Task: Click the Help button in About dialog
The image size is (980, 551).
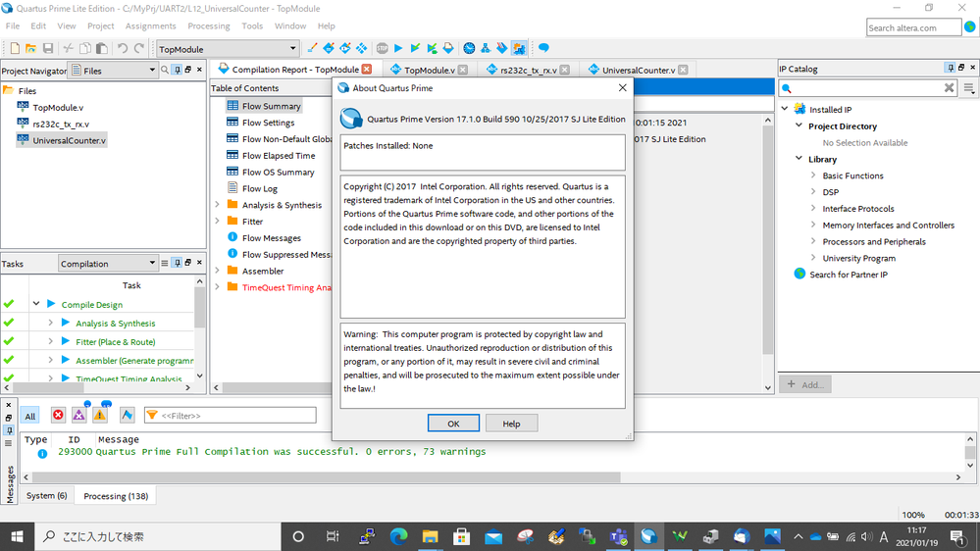Action: click(x=511, y=424)
